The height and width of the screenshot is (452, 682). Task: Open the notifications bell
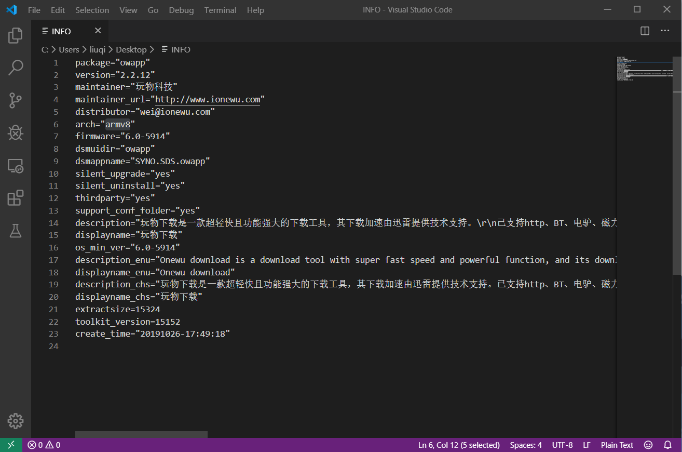(668, 445)
